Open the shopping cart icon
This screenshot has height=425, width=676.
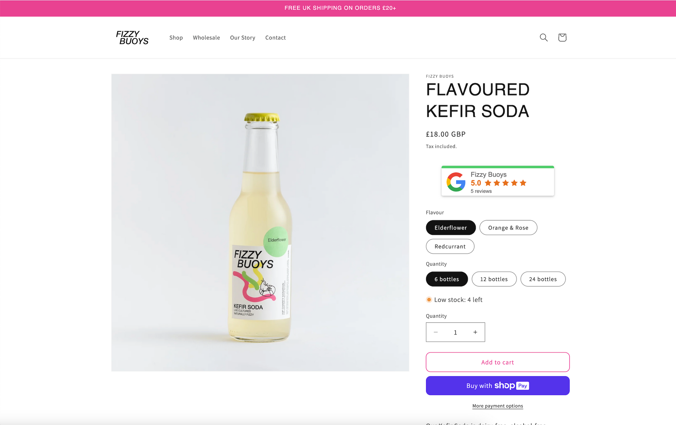coord(562,37)
